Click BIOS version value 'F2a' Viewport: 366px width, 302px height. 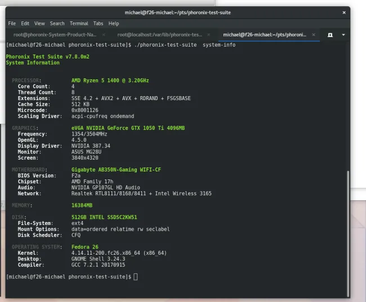[x=76, y=175]
